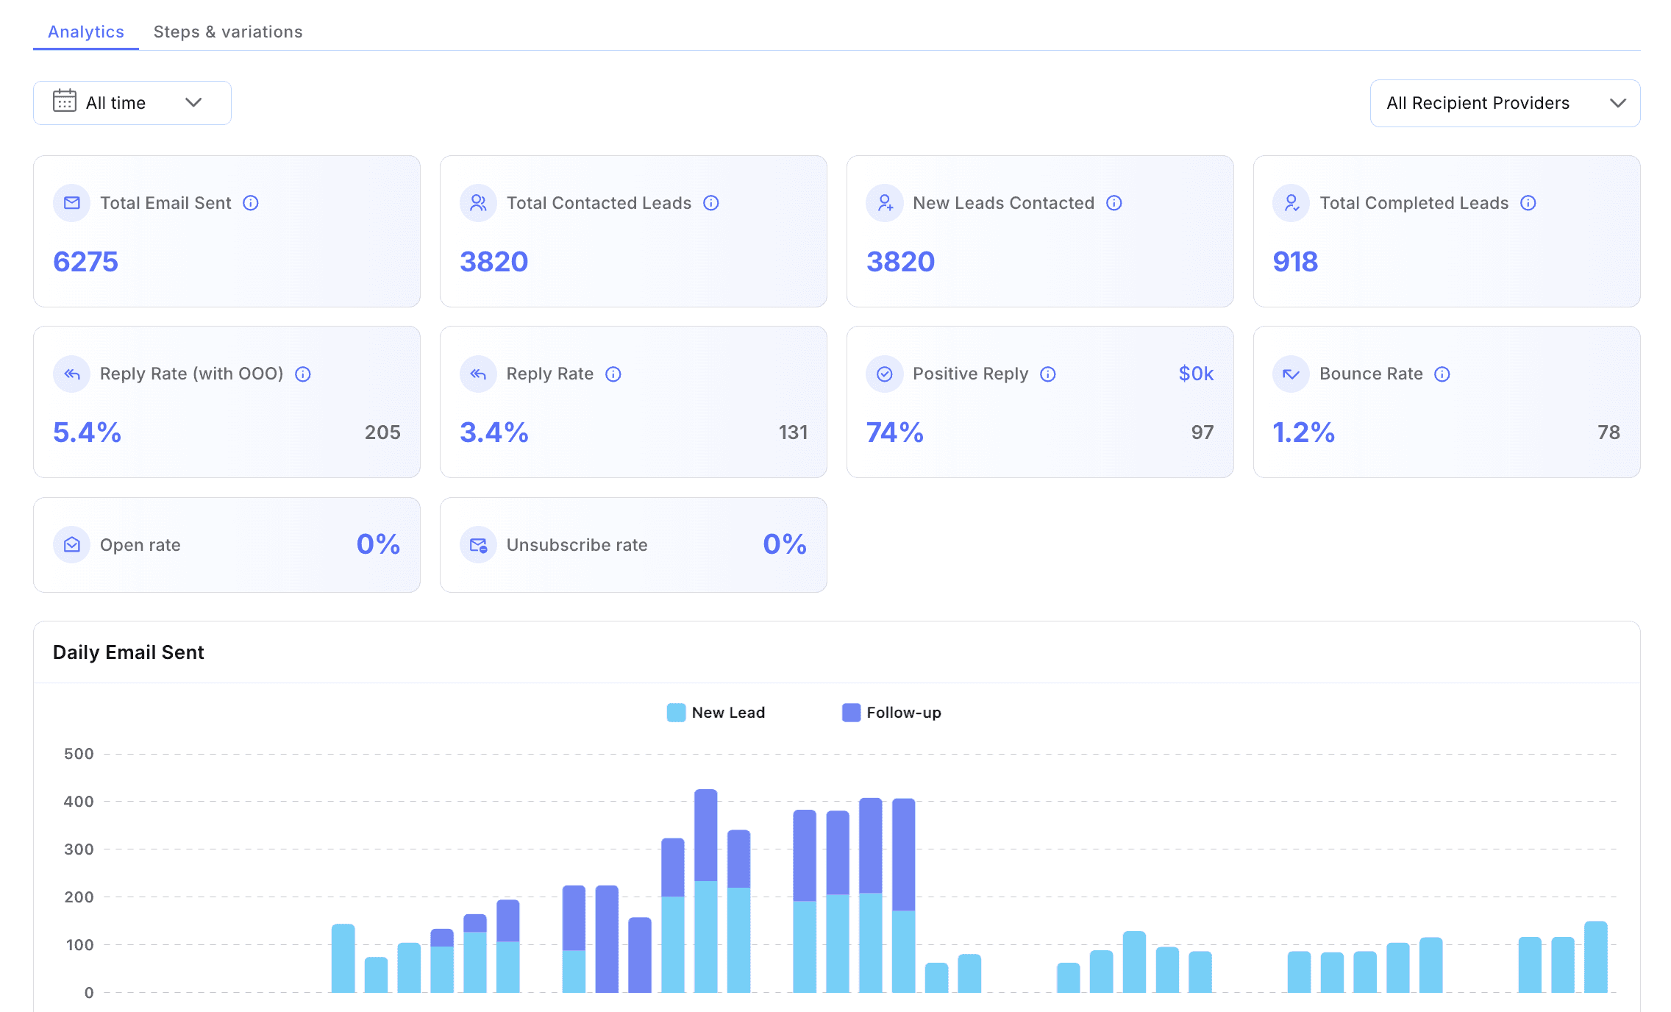The width and height of the screenshot is (1671, 1012).
Task: Click the Open rate envelope icon
Action: pos(72,545)
